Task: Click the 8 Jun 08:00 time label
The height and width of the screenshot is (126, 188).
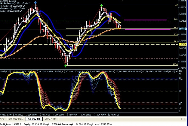Action: point(72,115)
